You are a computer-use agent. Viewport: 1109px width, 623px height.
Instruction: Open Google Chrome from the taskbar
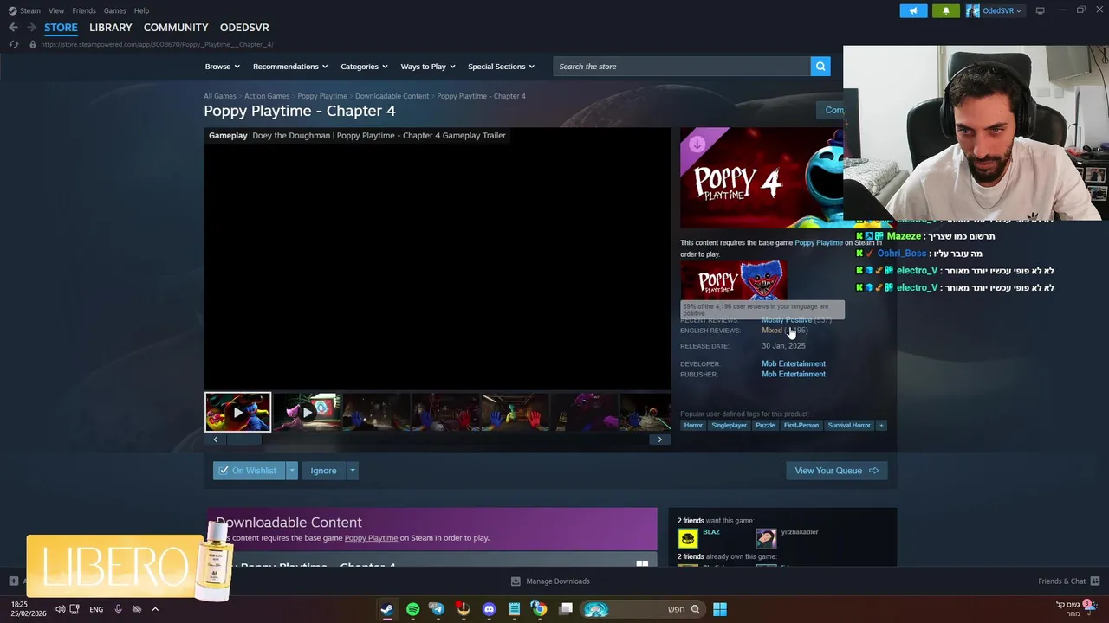point(539,609)
